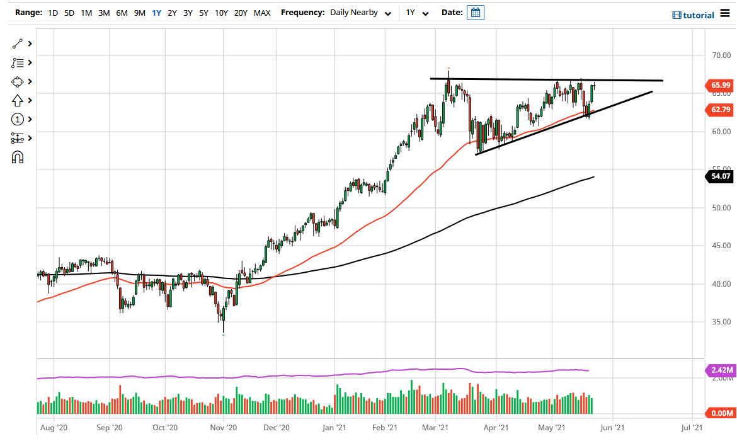Screen dimensions: 737x446
Task: Open the tutorial link
Action: (x=699, y=14)
